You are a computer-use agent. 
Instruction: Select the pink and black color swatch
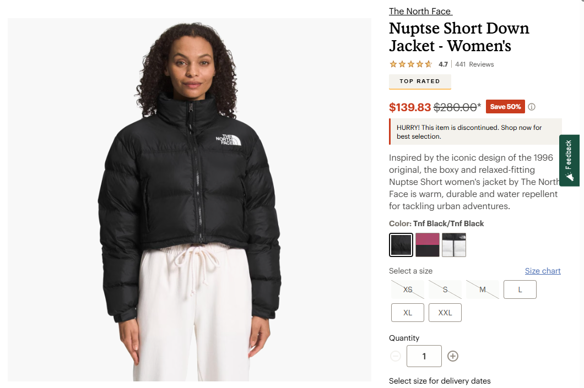(427, 245)
